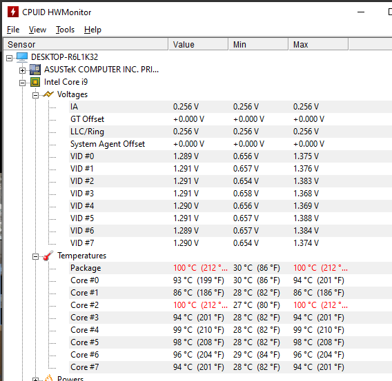Image resolution: width=392 pixels, height=381 pixels.
Task: Select the Core #3 temperature row
Action: tap(230, 318)
